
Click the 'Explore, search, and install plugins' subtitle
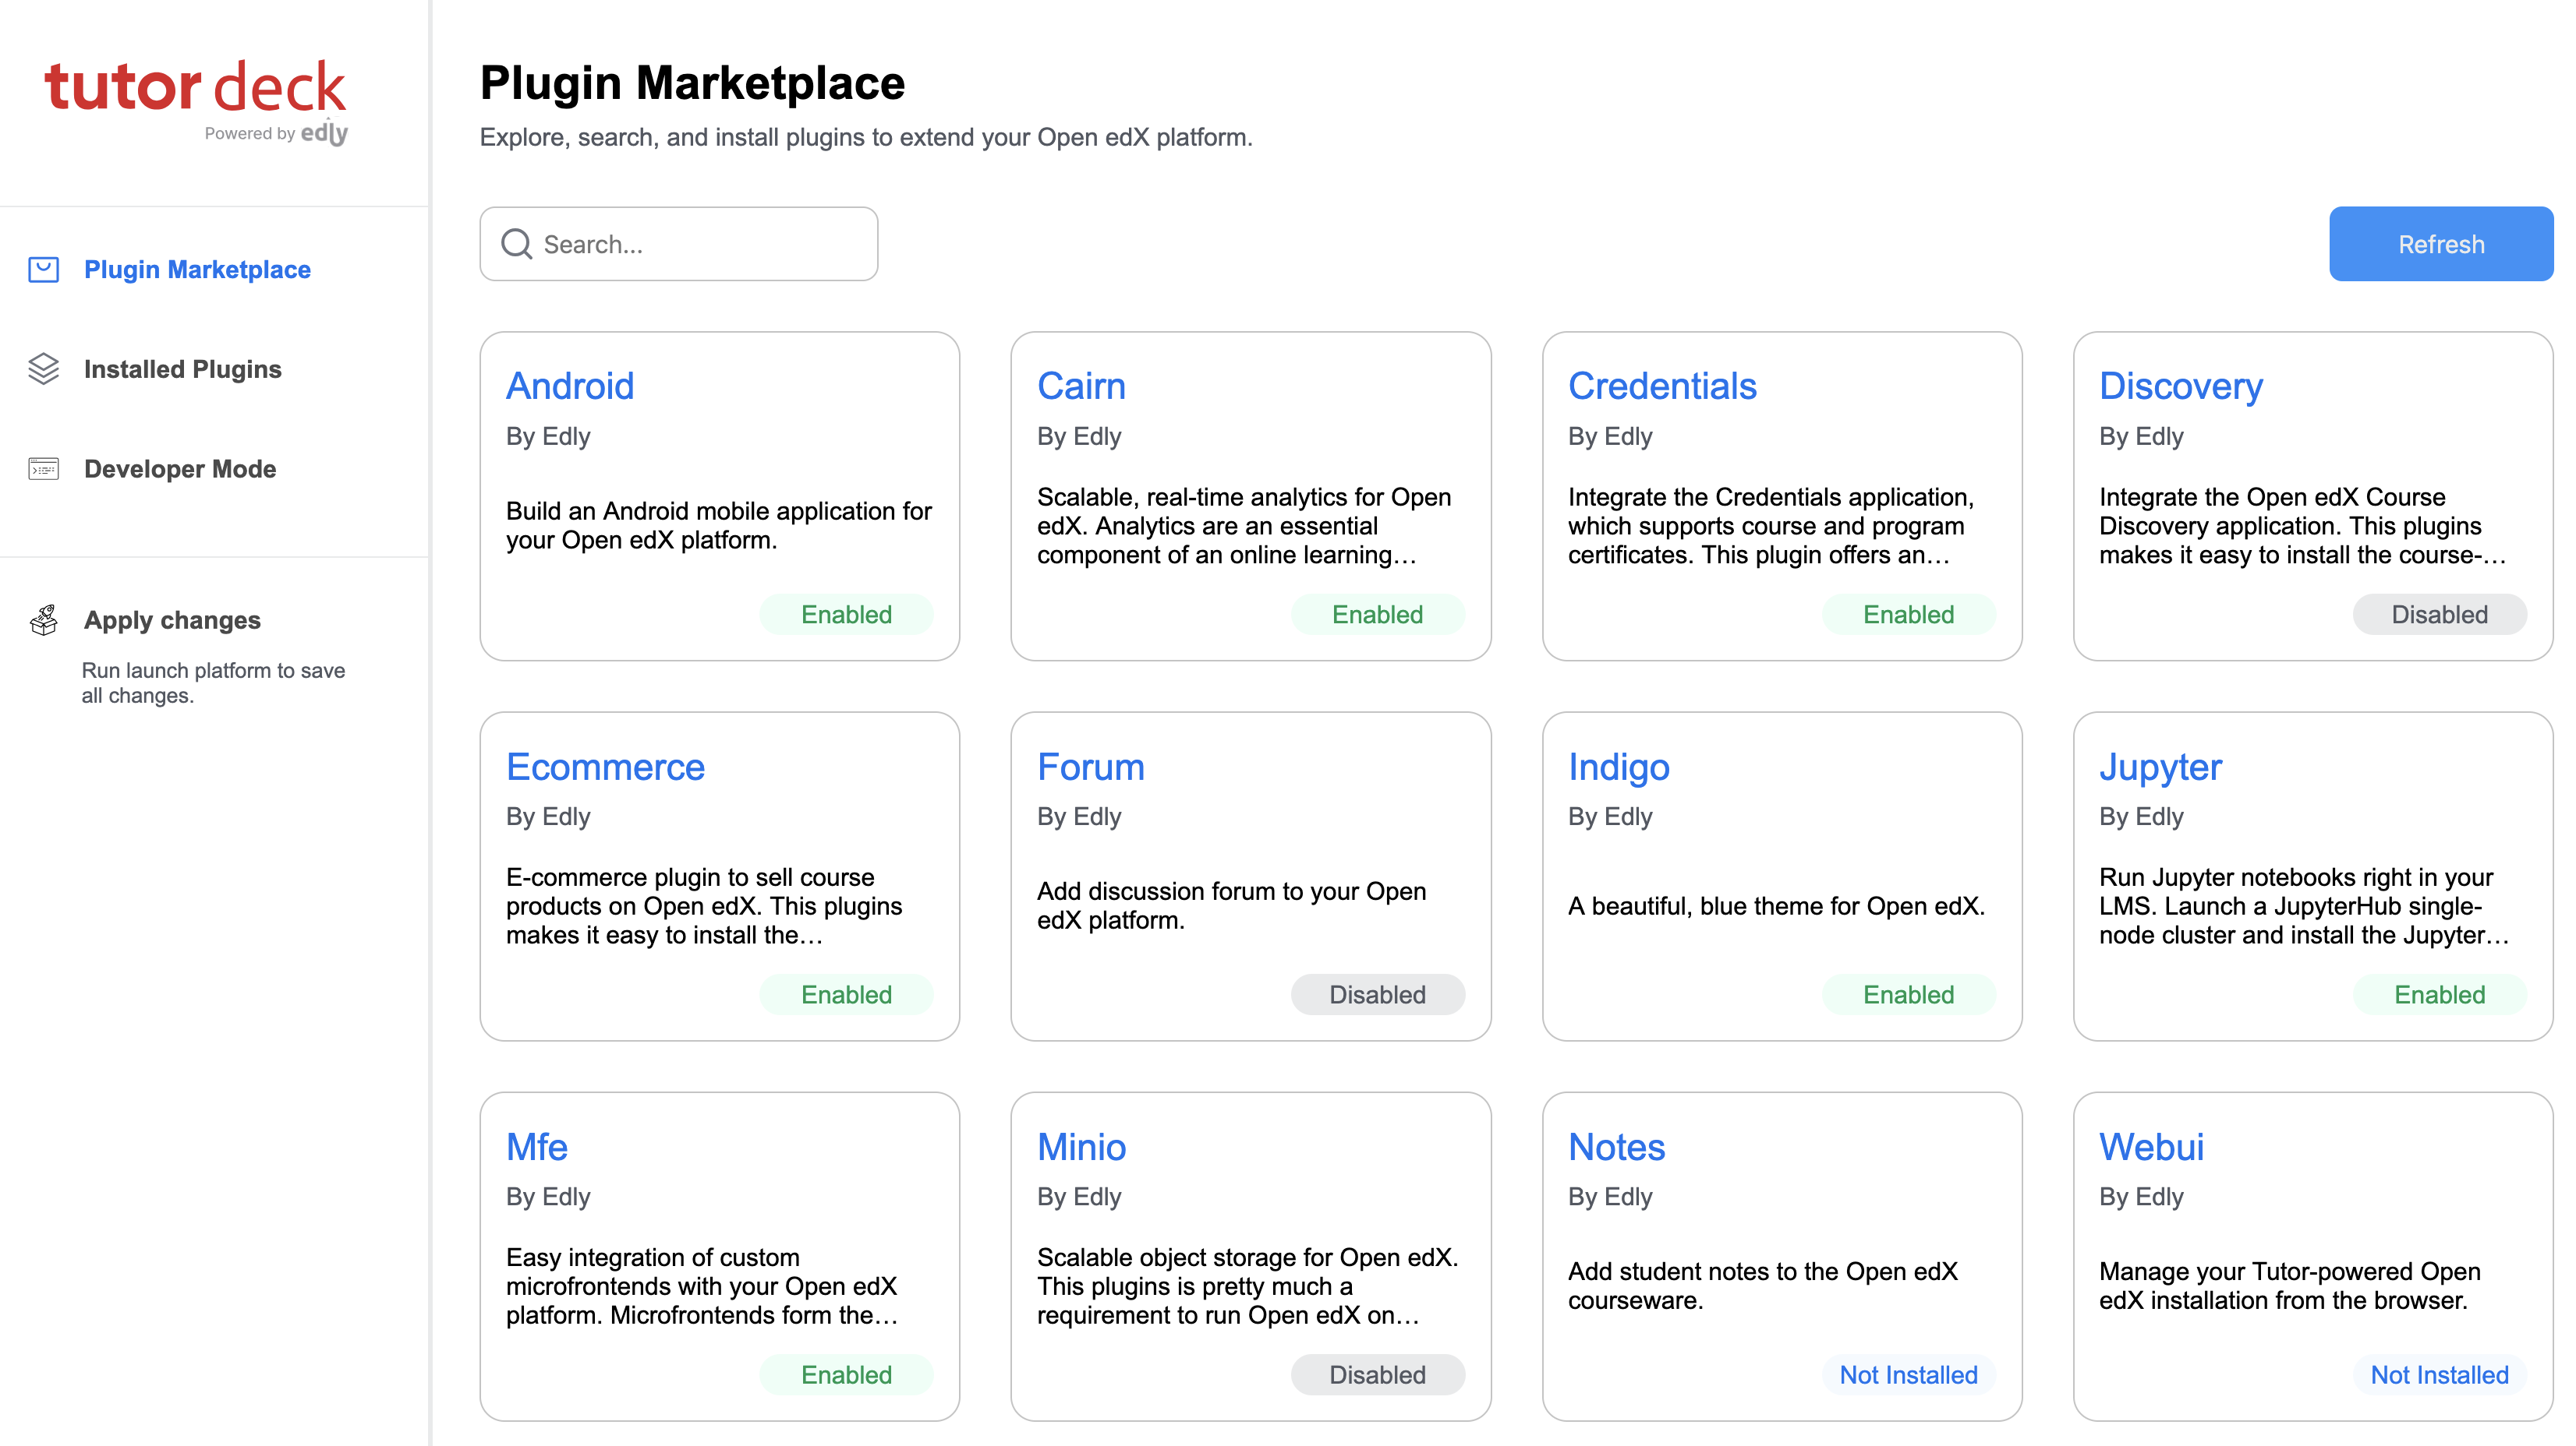pyautogui.click(x=866, y=137)
